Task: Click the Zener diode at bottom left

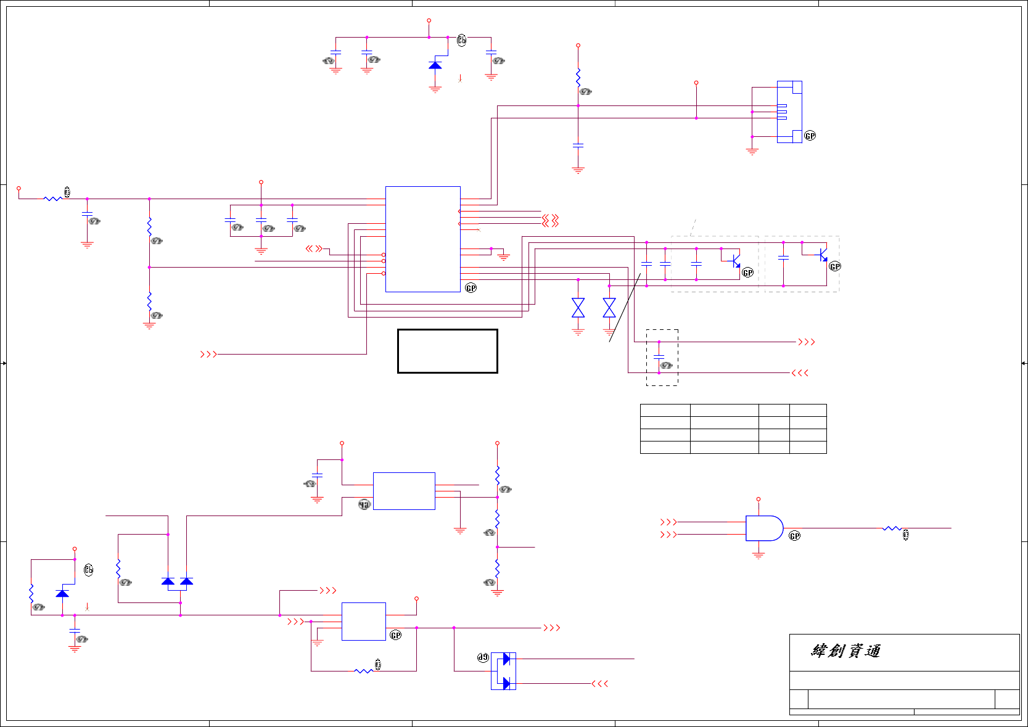Action: 62,593
